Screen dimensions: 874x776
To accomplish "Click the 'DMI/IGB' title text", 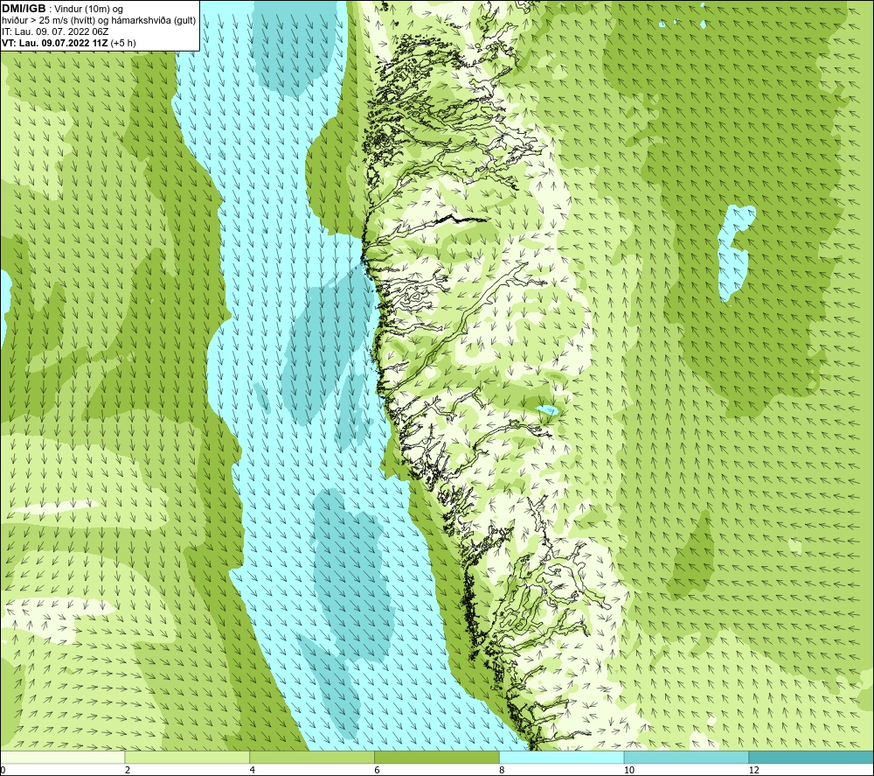I will tap(24, 9).
